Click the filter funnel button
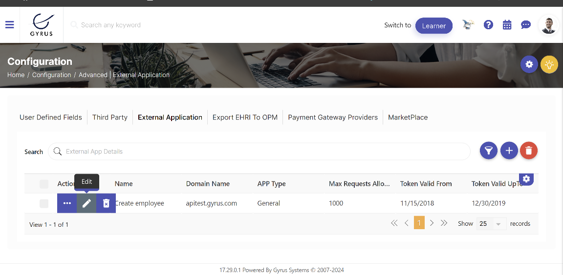Viewport: 563px width, 275px height. point(489,151)
